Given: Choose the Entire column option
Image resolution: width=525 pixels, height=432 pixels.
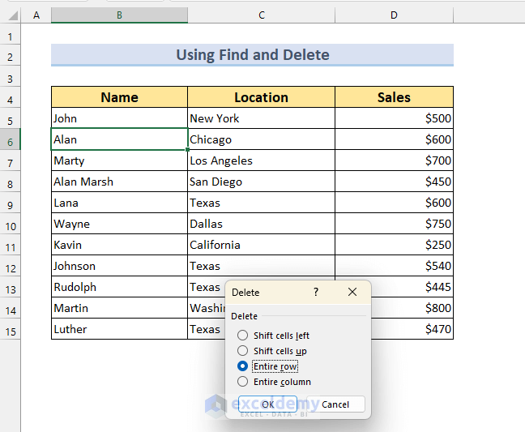Looking at the screenshot, I should (x=243, y=382).
